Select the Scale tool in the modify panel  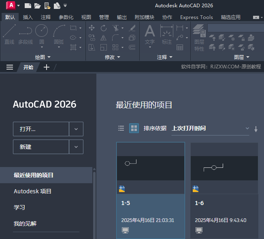tap(104, 47)
